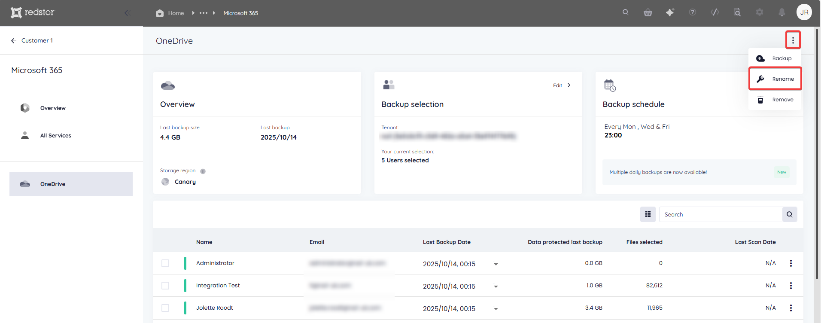
Task: Sort by Email column header
Action: (317, 242)
